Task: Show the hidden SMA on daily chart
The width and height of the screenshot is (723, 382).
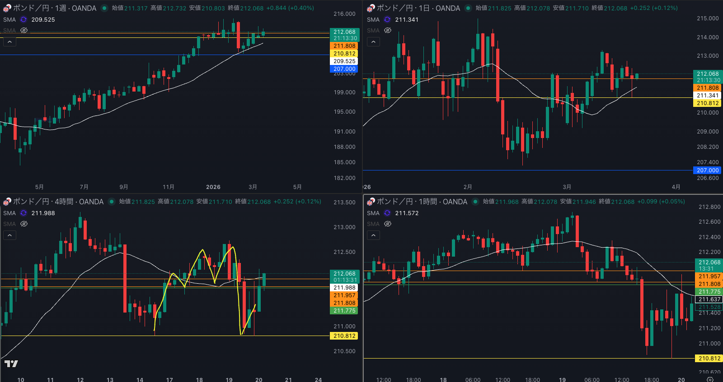Action: click(388, 30)
